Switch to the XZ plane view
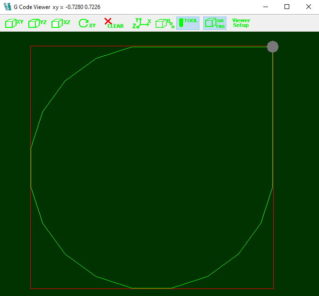This screenshot has height=296, width=319. pos(60,23)
